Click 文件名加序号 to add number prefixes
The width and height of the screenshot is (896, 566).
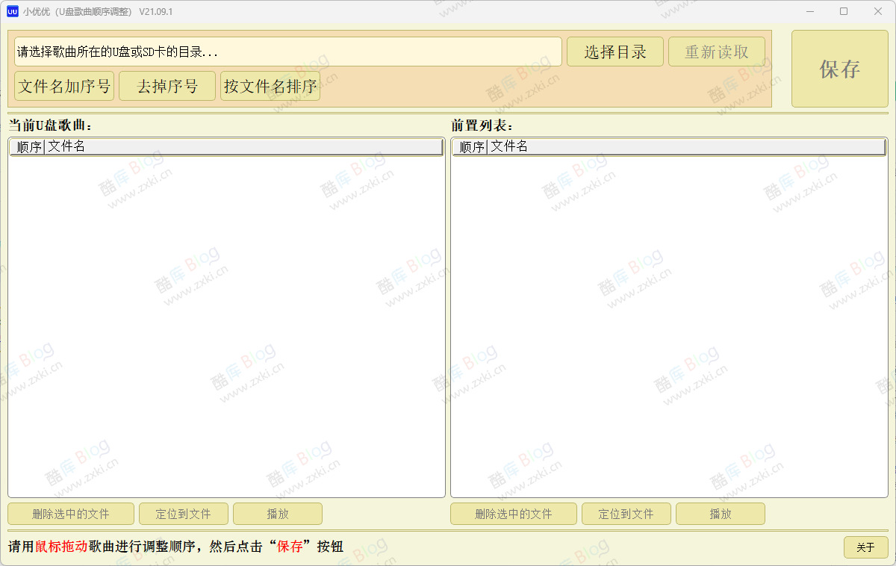(63, 86)
